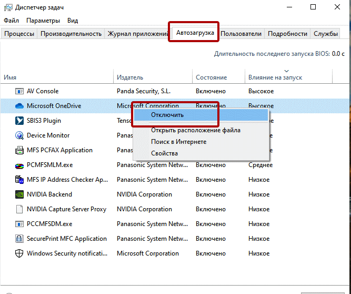Open the Файл menu

pyautogui.click(x=11, y=21)
